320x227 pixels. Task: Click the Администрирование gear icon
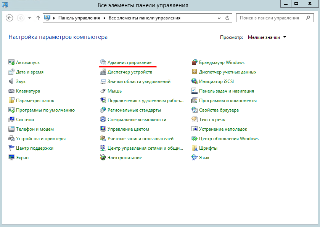[x=103, y=62]
